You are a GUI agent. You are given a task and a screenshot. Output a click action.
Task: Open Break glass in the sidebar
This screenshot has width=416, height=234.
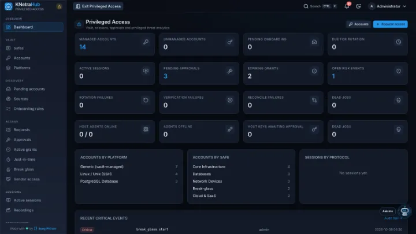tap(34, 169)
